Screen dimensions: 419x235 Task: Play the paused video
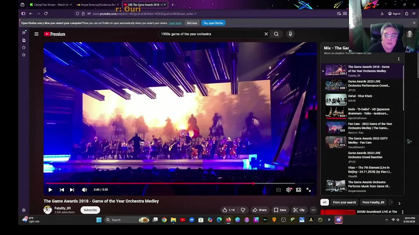pyautogui.click(x=50, y=190)
